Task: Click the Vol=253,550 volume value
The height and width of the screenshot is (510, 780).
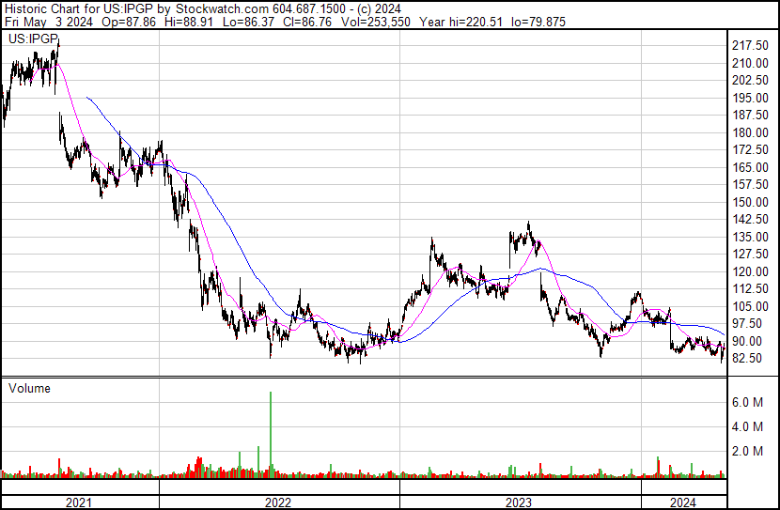Action: pyautogui.click(x=376, y=22)
